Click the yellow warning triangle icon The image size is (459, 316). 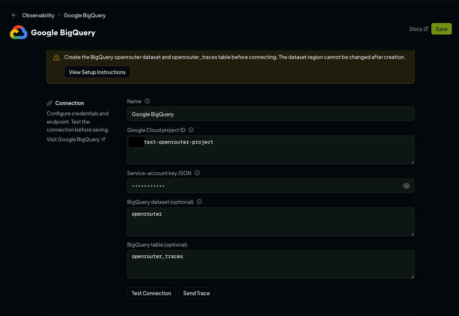coord(56,58)
